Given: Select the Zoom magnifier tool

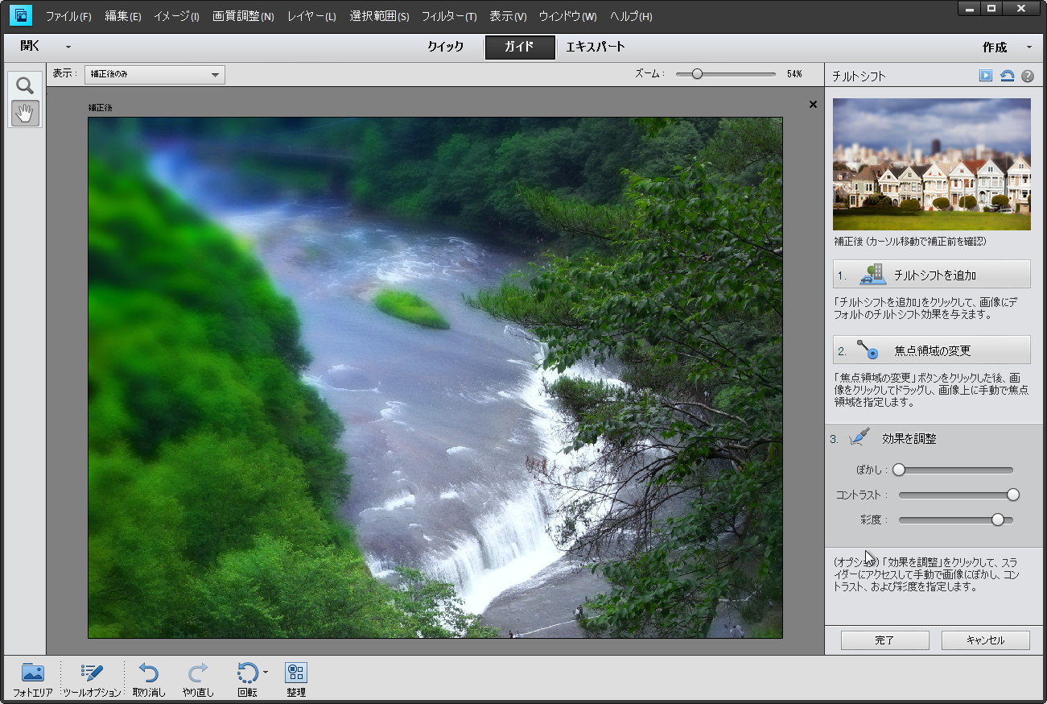Looking at the screenshot, I should [25, 85].
